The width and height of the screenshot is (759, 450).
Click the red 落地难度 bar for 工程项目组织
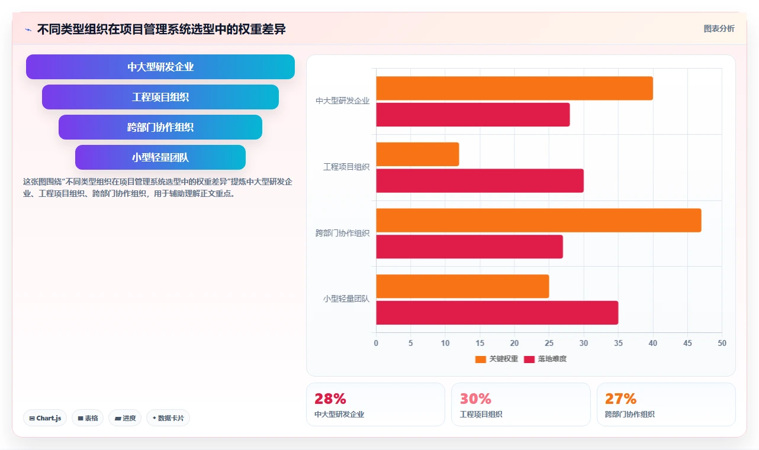click(480, 181)
